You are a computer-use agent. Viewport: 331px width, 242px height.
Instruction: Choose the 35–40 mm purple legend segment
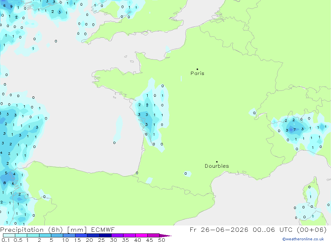coord(129,235)
